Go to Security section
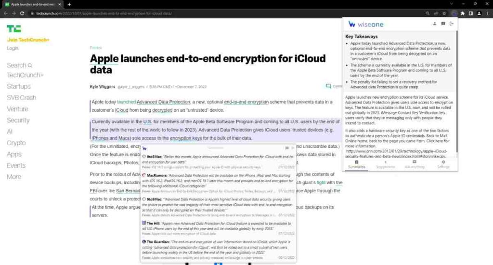 click(18, 120)
